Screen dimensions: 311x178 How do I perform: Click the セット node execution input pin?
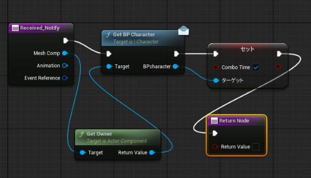216,54
